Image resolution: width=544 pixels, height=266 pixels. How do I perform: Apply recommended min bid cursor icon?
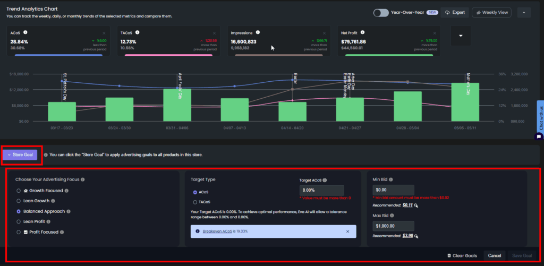point(416,205)
